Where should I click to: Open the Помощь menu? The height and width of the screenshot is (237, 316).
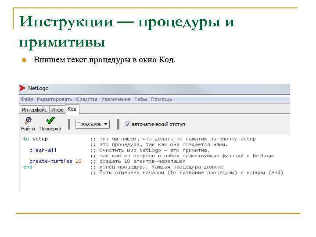tap(161, 99)
